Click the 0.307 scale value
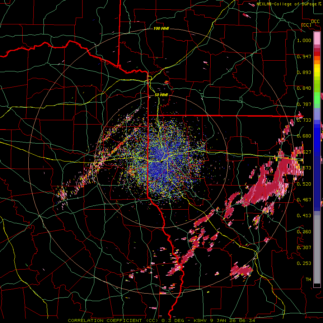 (304, 247)
